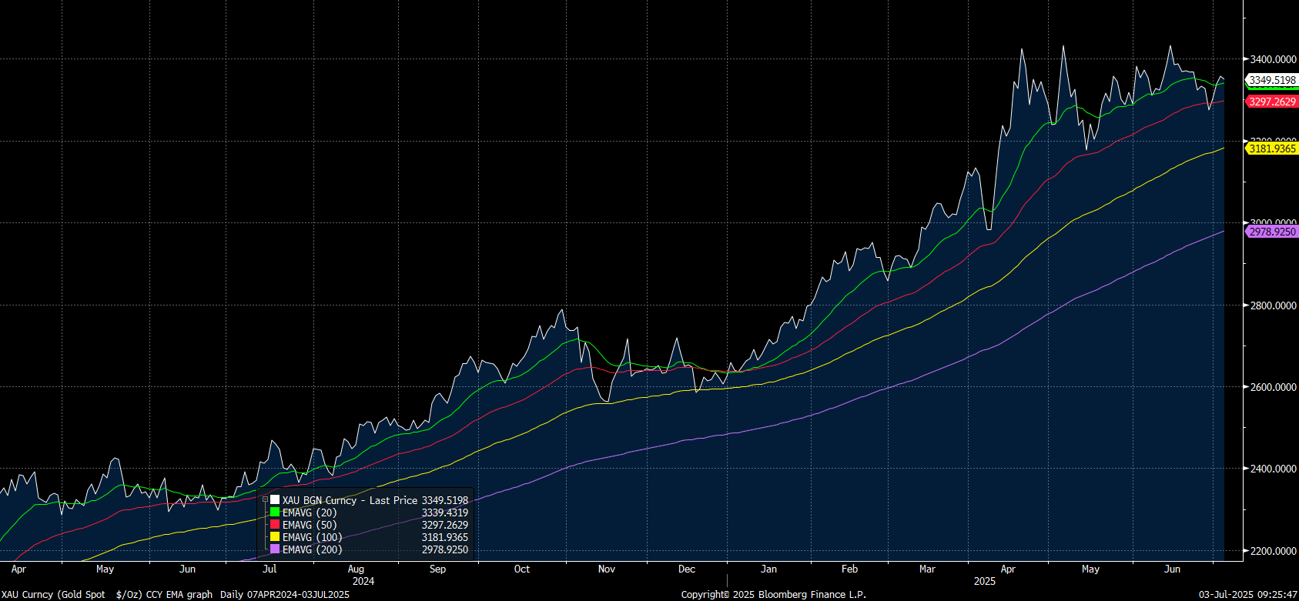Select the EMAVG (50) legend label
Viewport: 1299px width, 601px height.
click(310, 525)
